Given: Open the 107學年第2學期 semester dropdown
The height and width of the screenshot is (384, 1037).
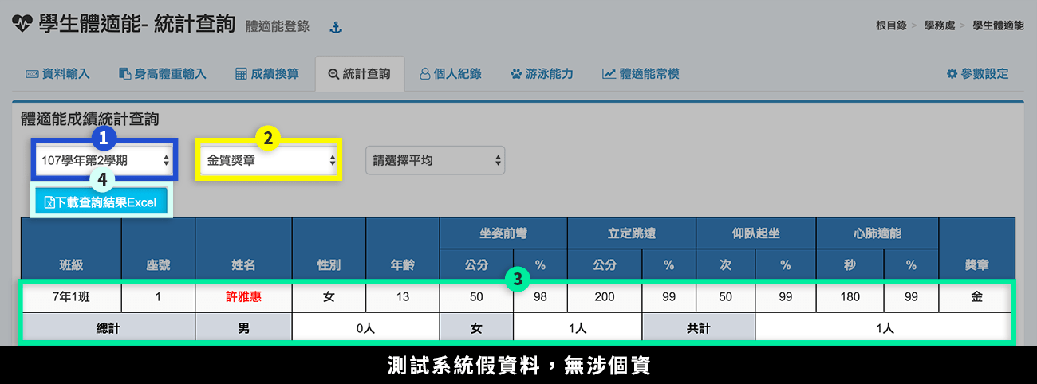Looking at the screenshot, I should click(105, 160).
